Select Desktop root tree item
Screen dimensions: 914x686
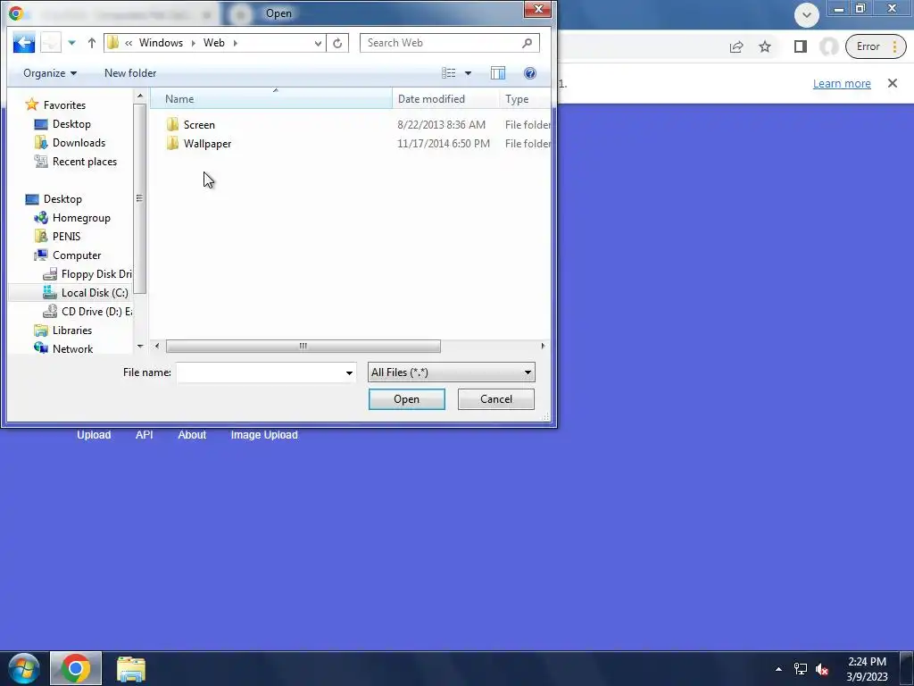pyautogui.click(x=62, y=199)
